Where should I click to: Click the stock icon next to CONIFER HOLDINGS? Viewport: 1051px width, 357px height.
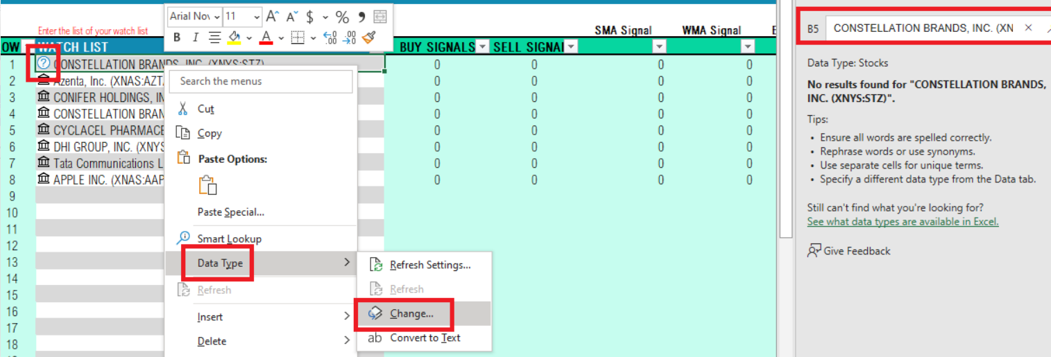click(44, 97)
